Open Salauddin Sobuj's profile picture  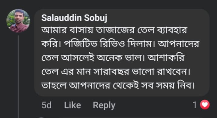click(x=18, y=21)
